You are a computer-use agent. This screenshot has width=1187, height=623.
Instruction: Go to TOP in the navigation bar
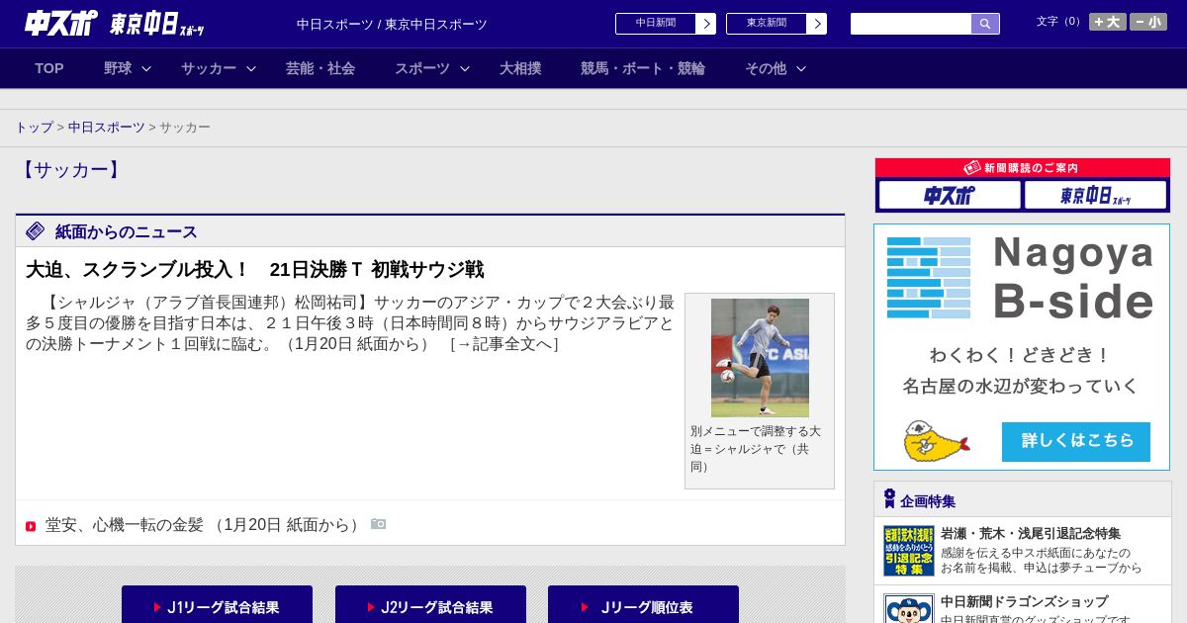tap(49, 68)
